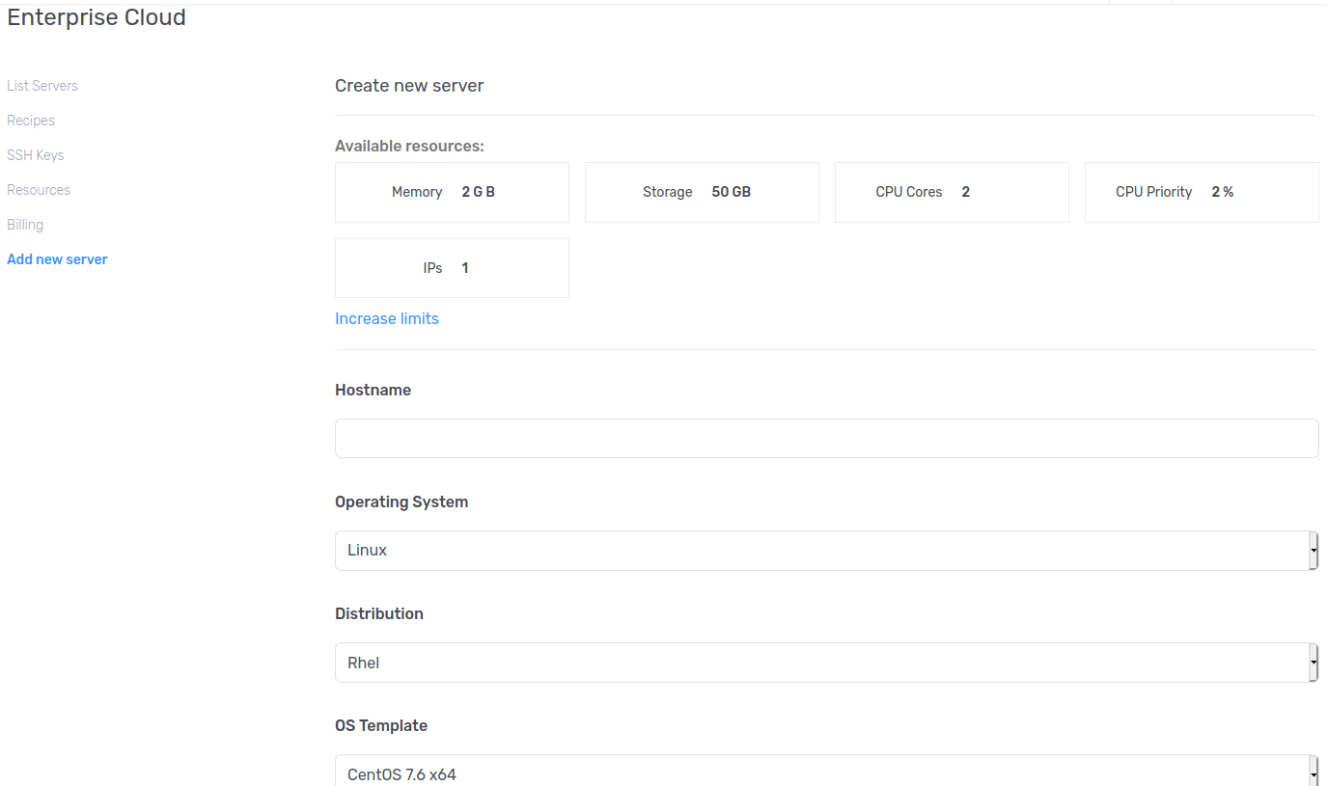Open List Servers in the sidebar
The width and height of the screenshot is (1327, 786).
pyautogui.click(x=42, y=86)
